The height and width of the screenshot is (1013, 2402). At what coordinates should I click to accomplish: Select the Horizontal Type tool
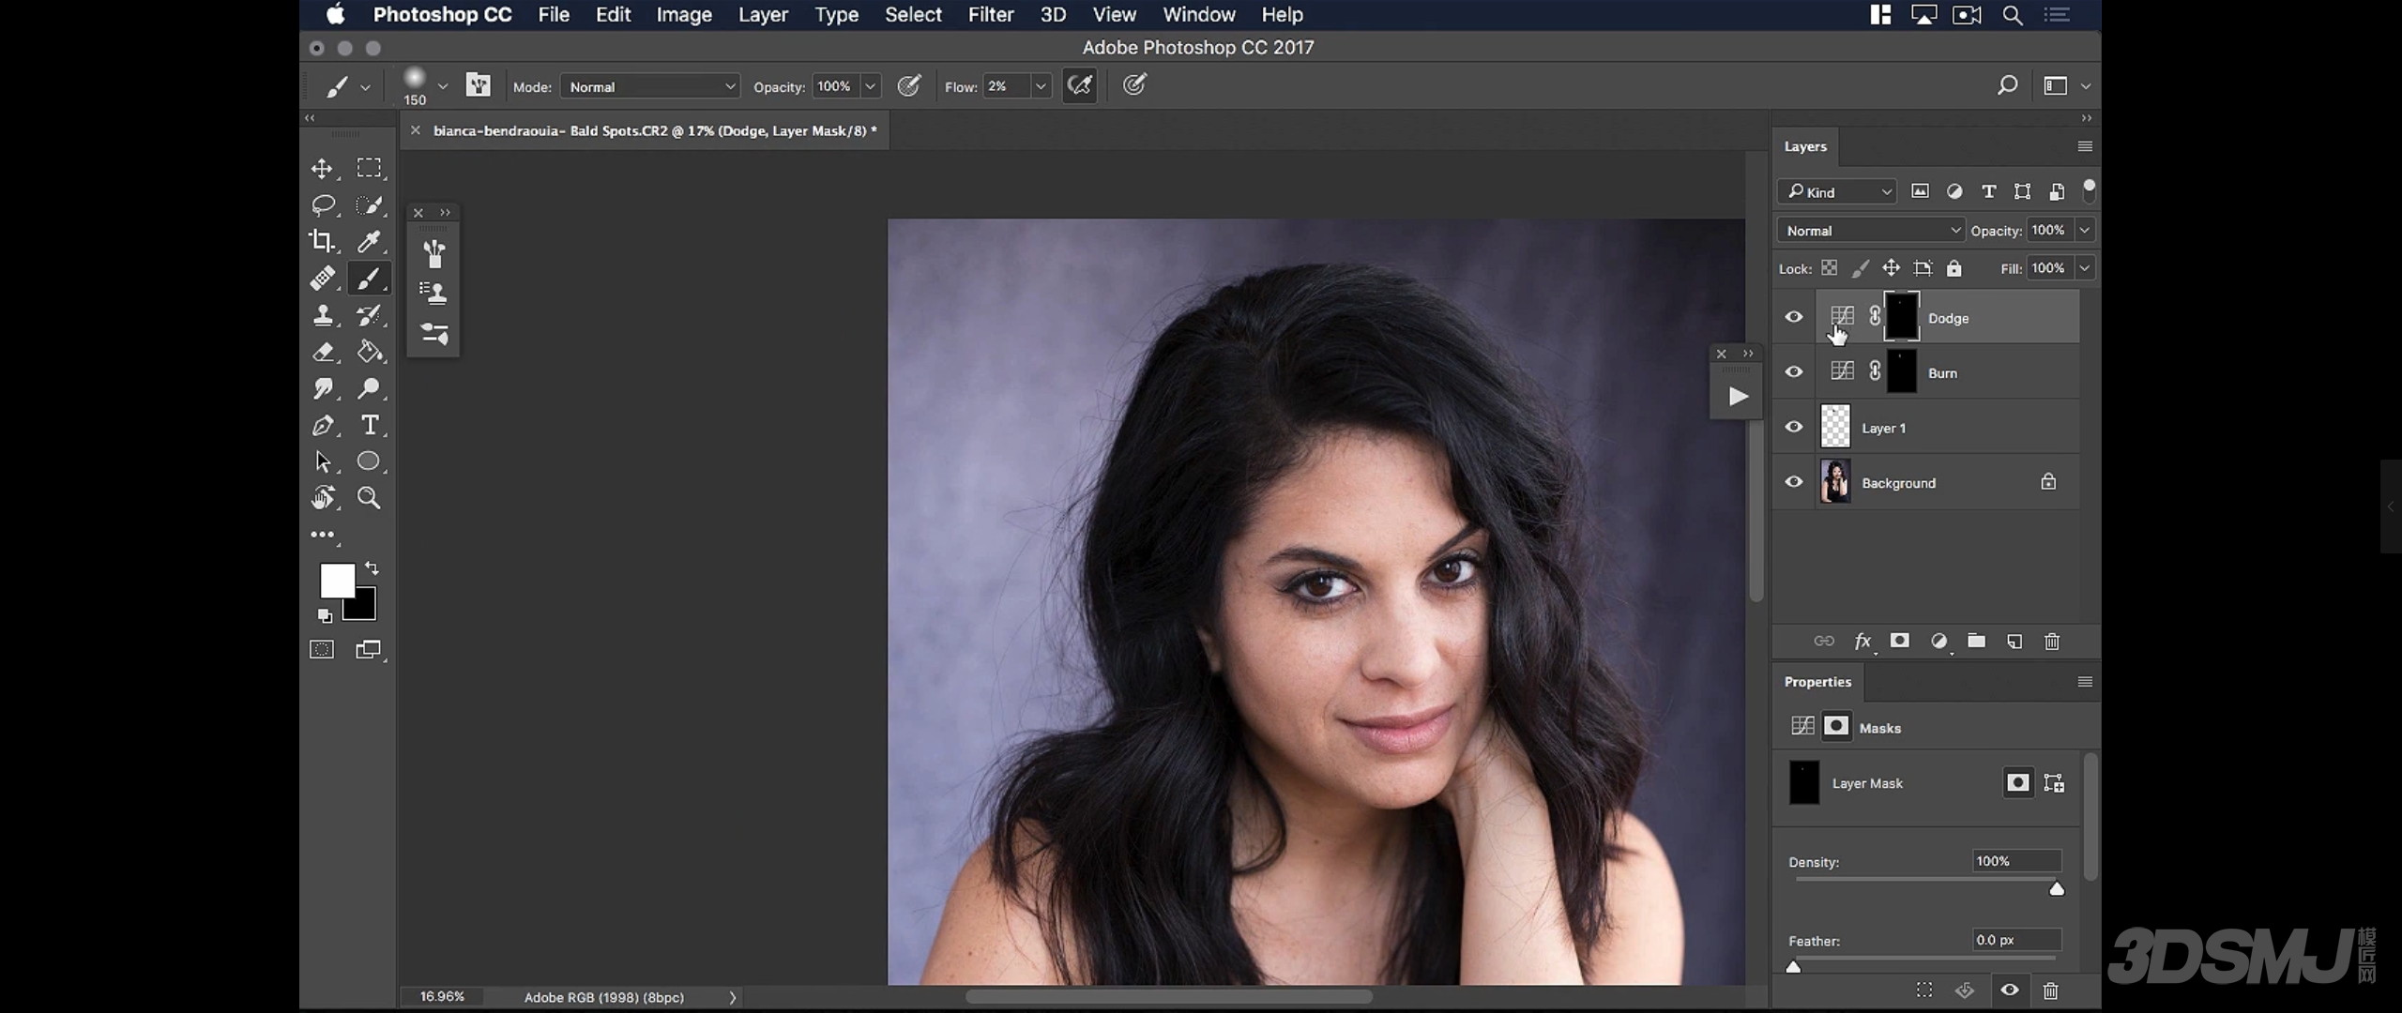click(370, 425)
